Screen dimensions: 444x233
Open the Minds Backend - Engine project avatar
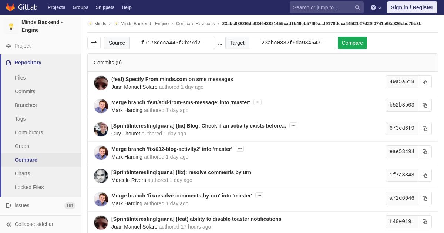11,26
